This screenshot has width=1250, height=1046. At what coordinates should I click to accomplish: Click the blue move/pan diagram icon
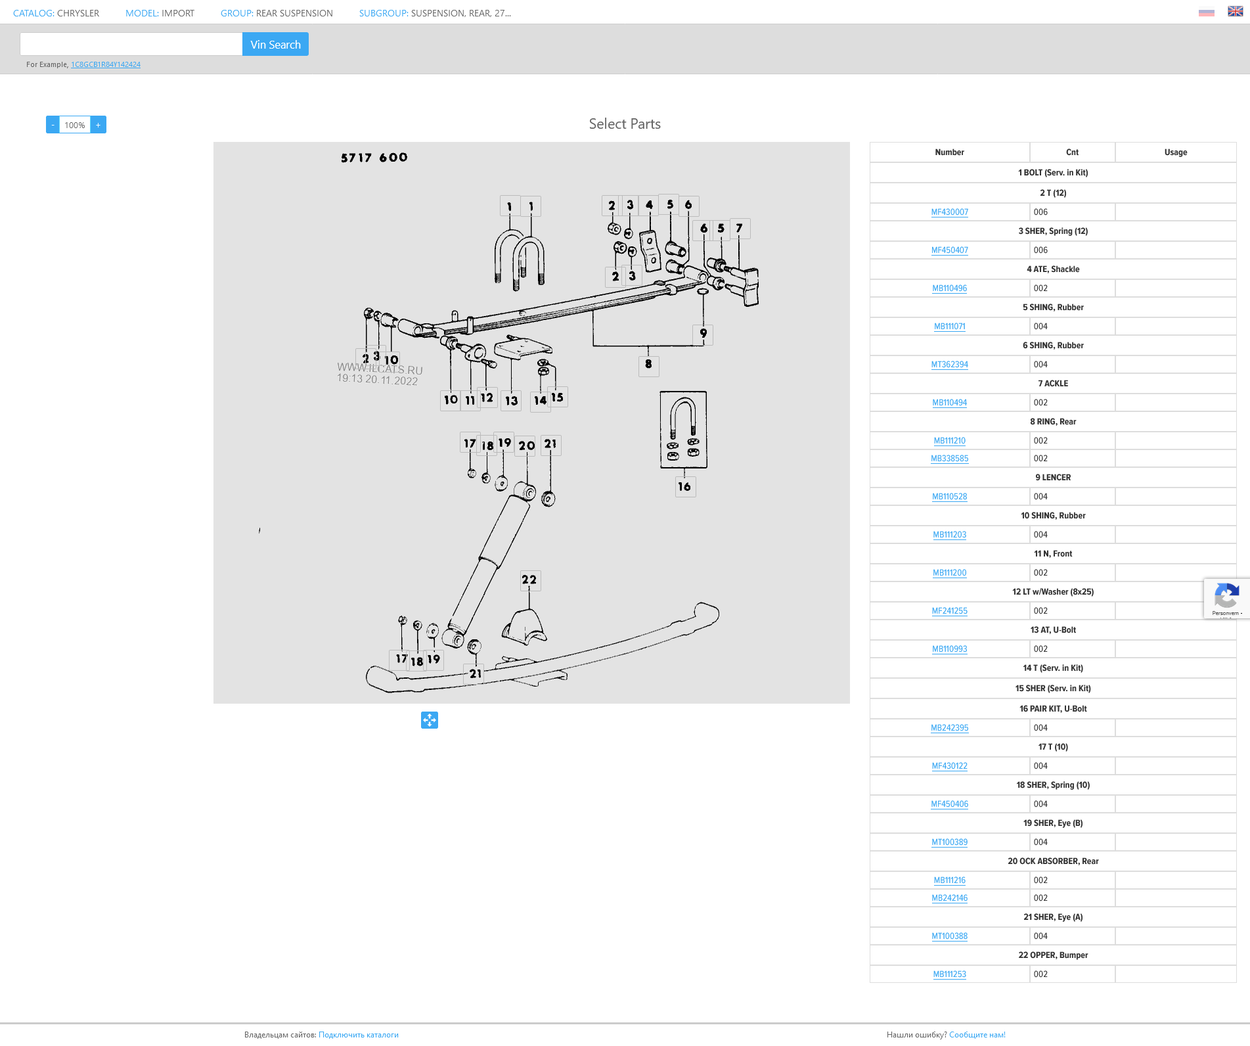[429, 720]
